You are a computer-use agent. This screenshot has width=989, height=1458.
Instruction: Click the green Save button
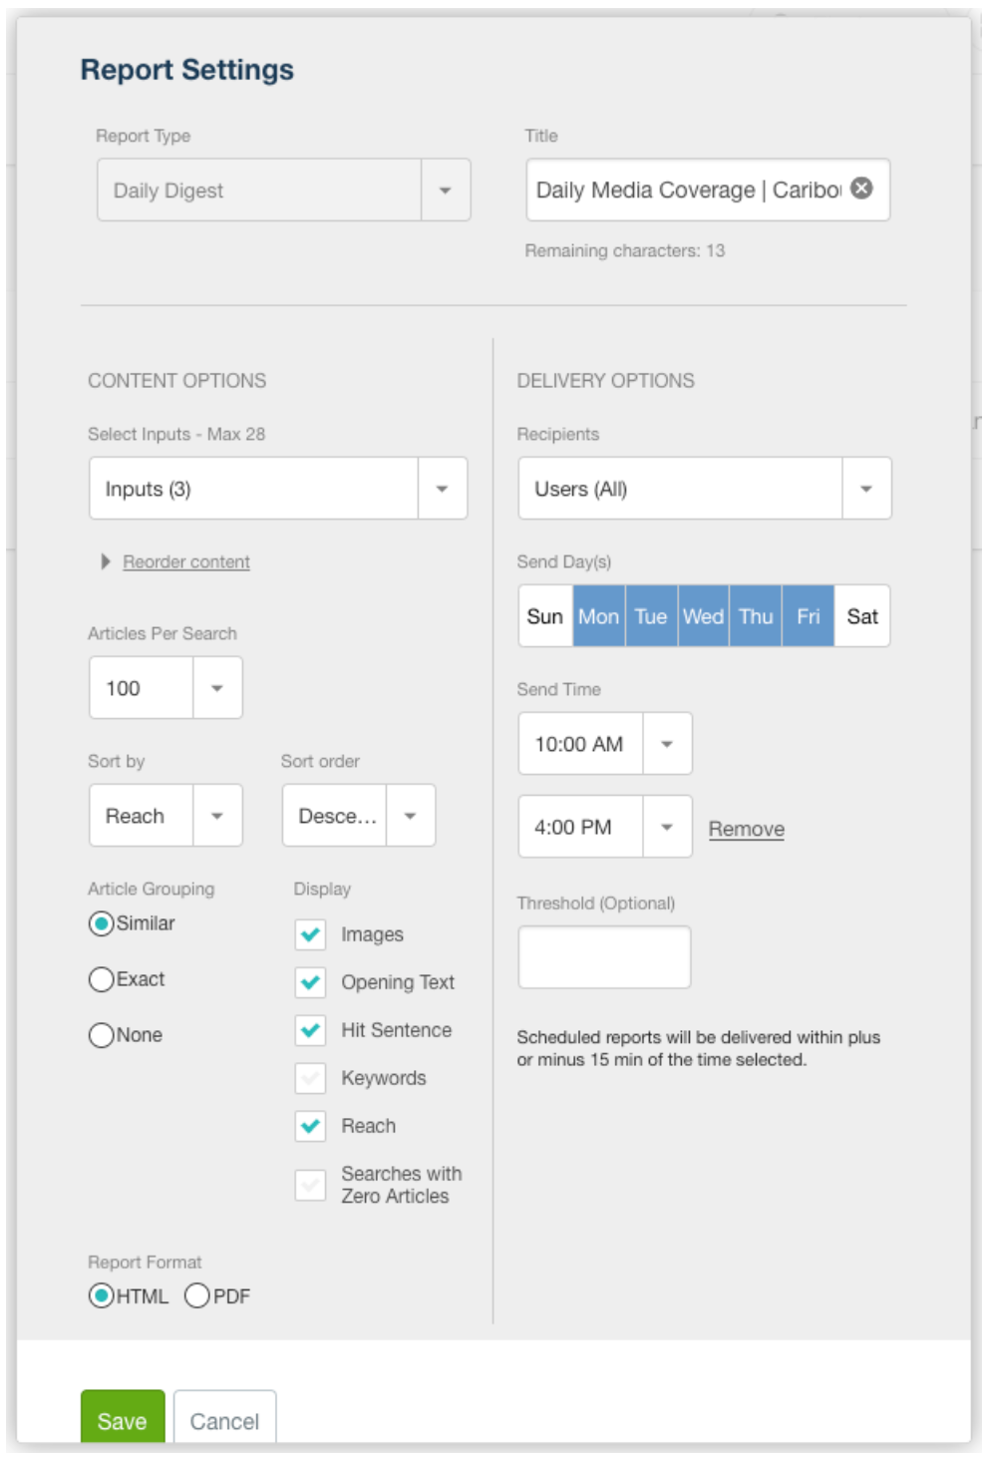(x=123, y=1419)
